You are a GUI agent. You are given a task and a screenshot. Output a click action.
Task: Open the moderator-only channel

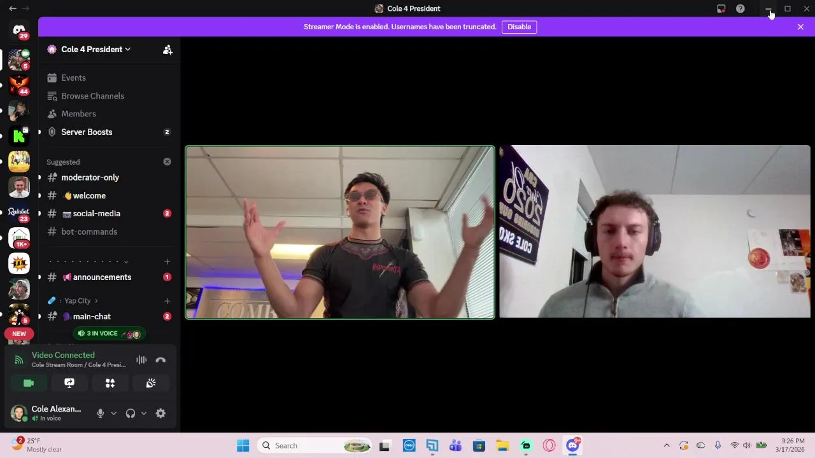pos(109,177)
